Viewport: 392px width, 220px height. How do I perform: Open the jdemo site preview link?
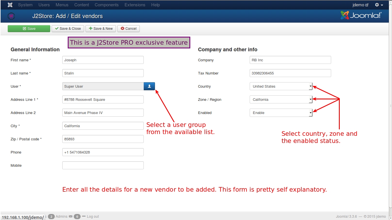(360, 5)
